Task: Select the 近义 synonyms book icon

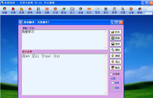Action: click(72, 11)
